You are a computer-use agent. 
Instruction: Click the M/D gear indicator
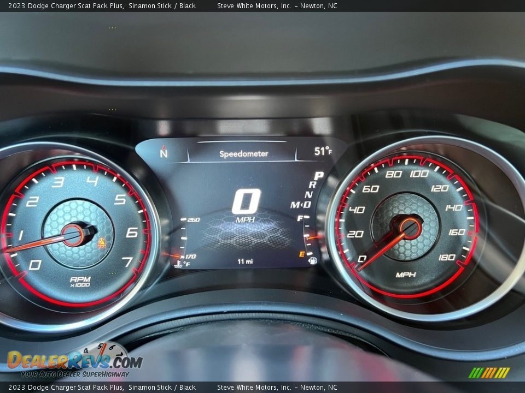[x=301, y=205]
